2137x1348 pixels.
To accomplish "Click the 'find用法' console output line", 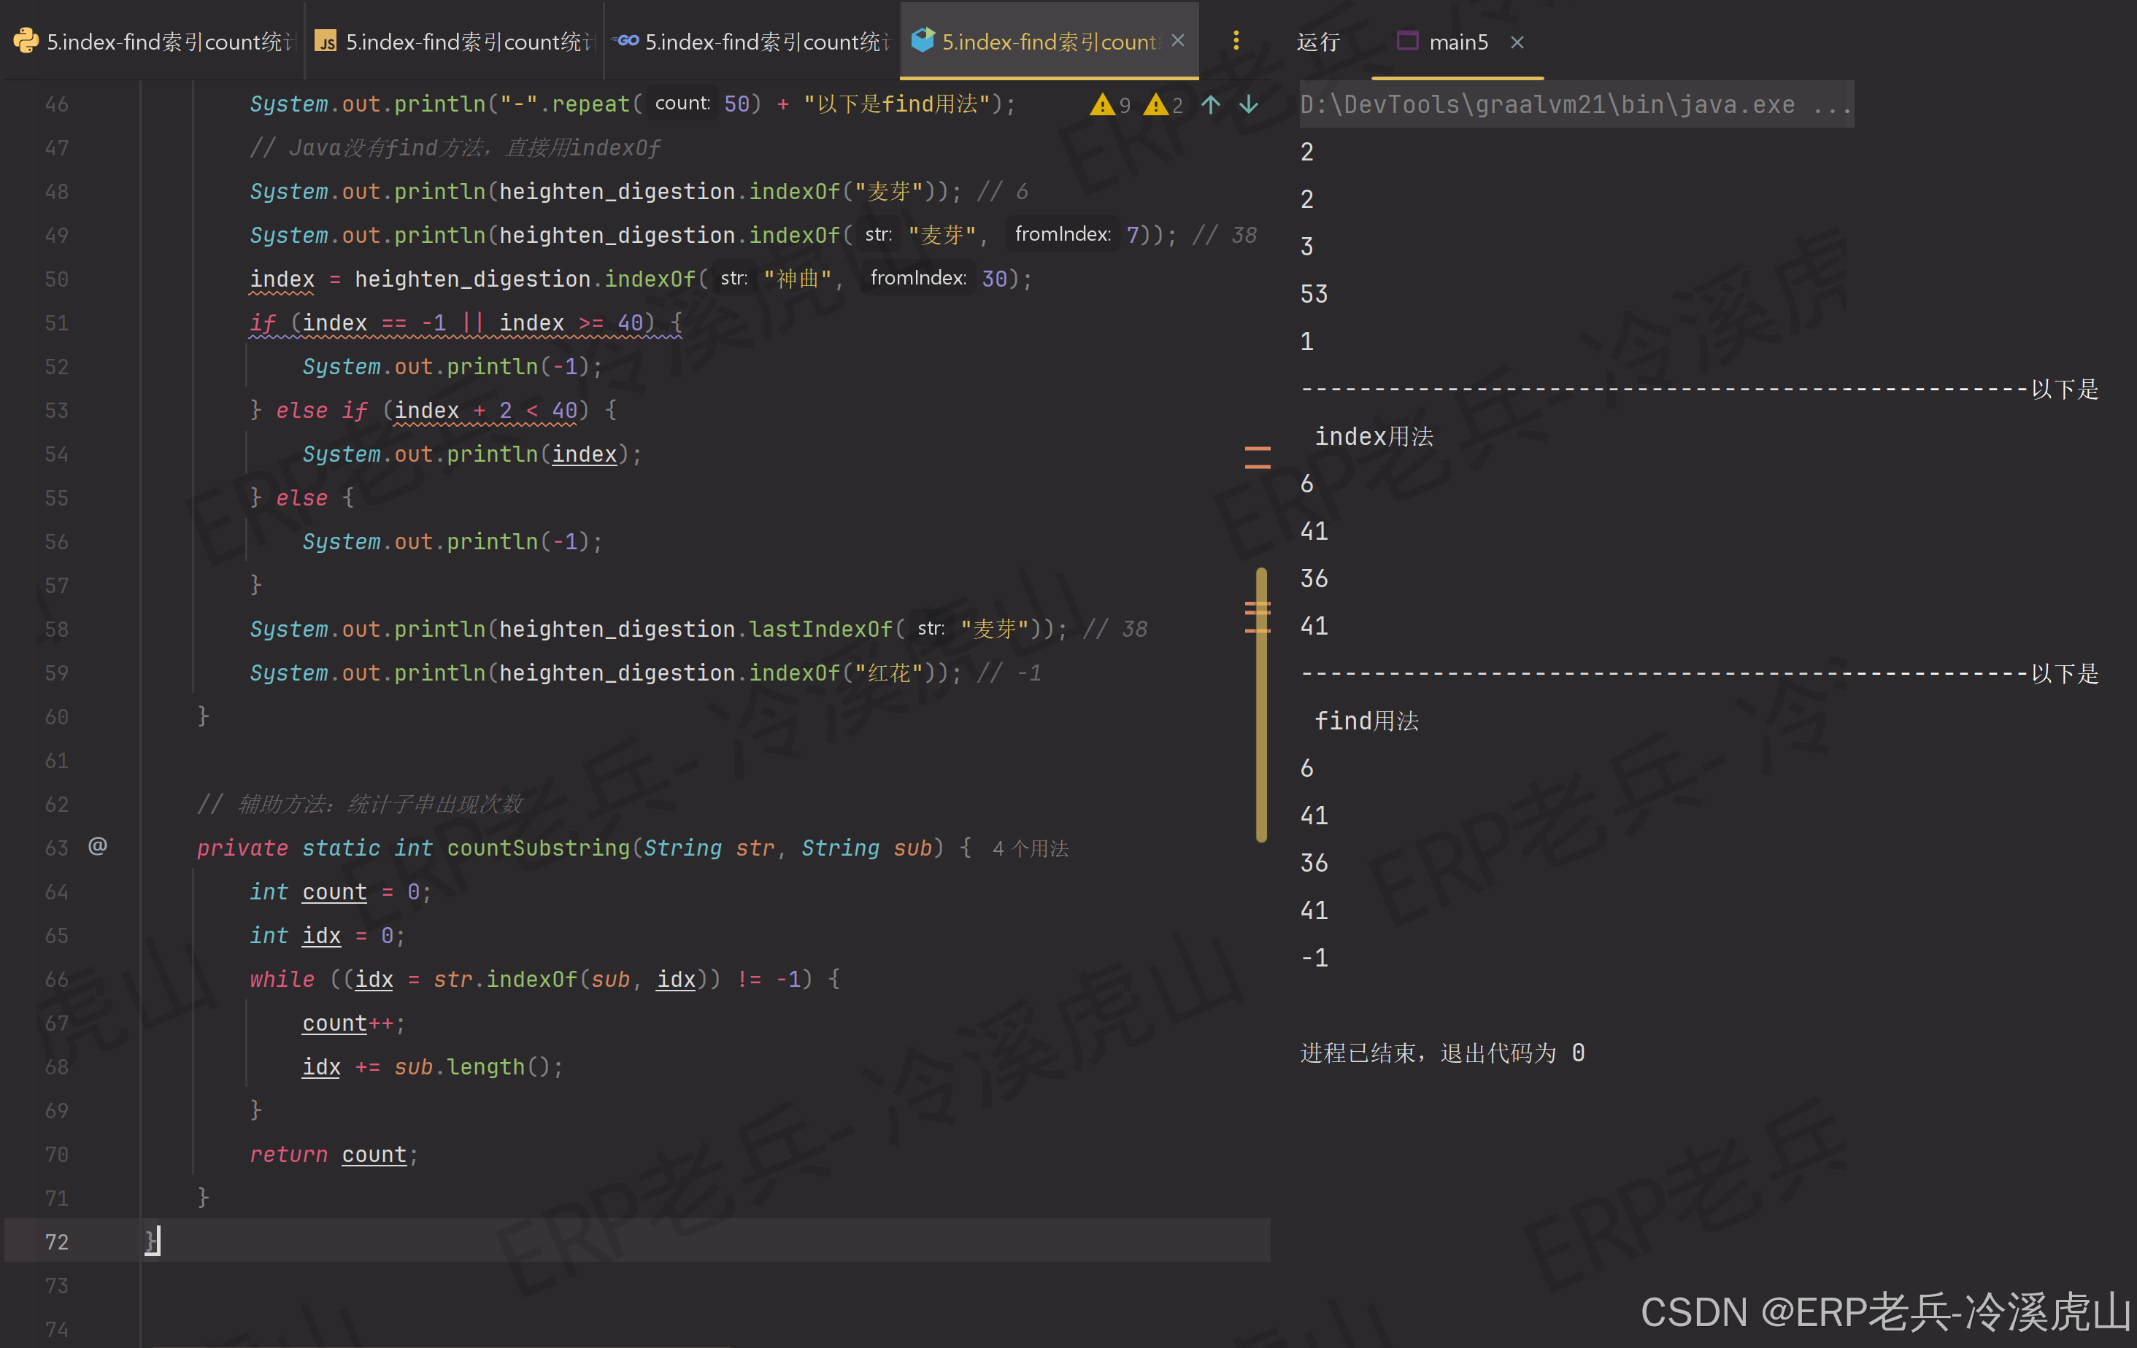I will pos(1366,721).
